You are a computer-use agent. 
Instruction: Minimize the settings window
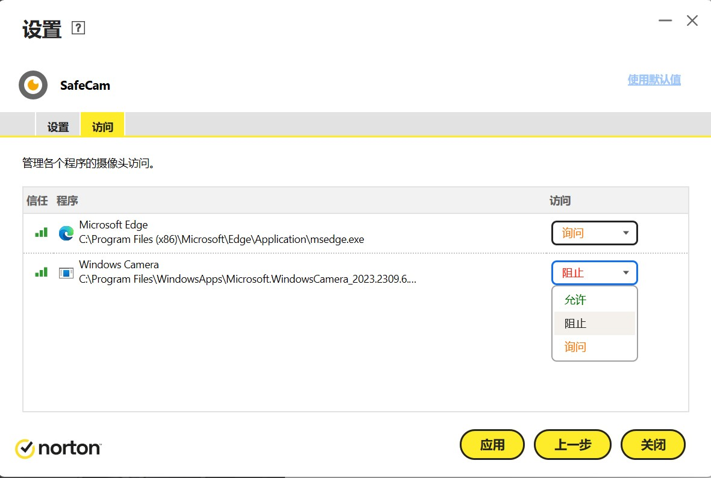(x=665, y=20)
